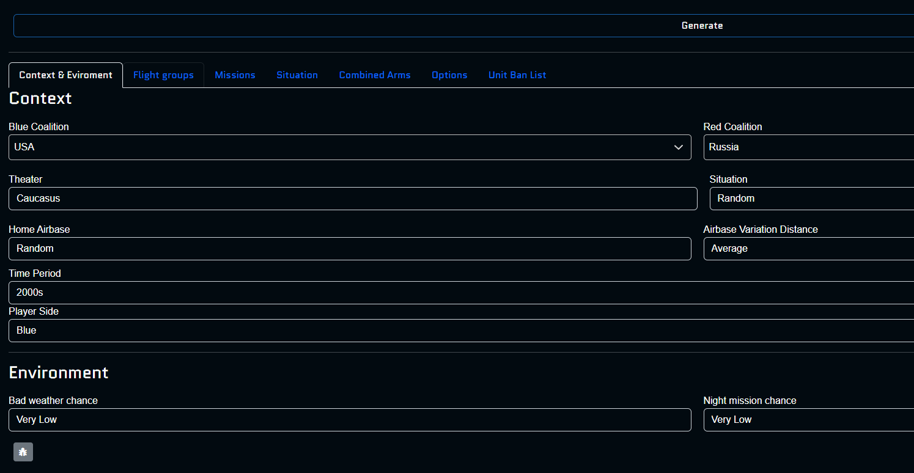This screenshot has height=473, width=914.
Task: Click the Night mission chance label
Action: [750, 401]
